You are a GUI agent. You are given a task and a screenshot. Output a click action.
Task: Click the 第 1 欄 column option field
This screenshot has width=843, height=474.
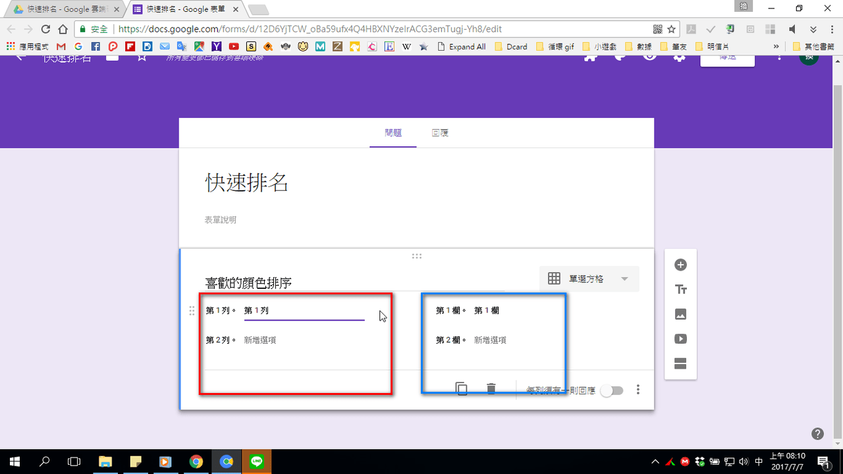[x=487, y=311]
